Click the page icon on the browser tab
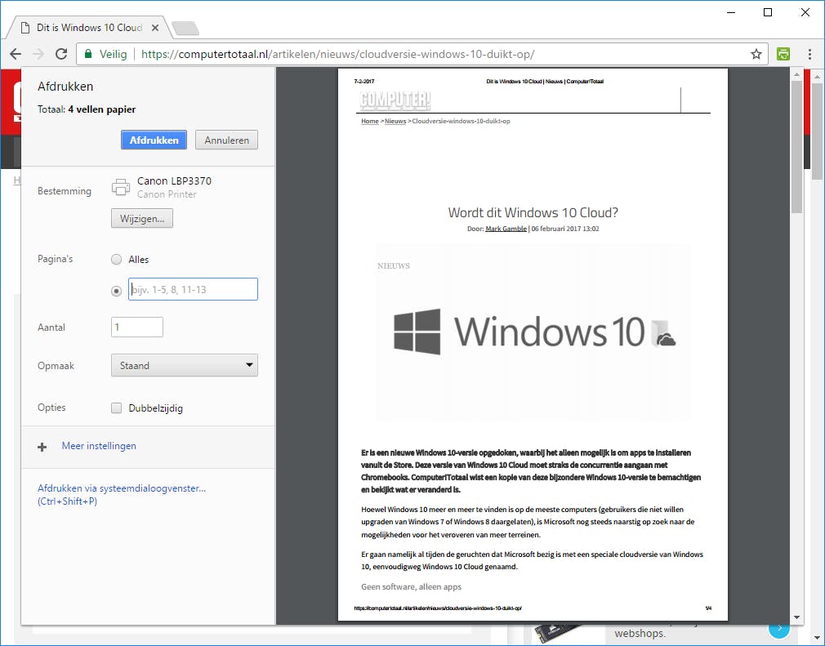 point(25,28)
